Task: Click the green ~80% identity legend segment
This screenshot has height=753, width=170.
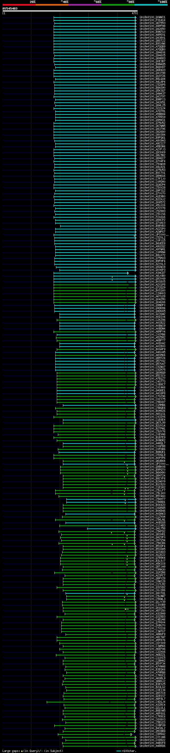Action: (118, 5)
